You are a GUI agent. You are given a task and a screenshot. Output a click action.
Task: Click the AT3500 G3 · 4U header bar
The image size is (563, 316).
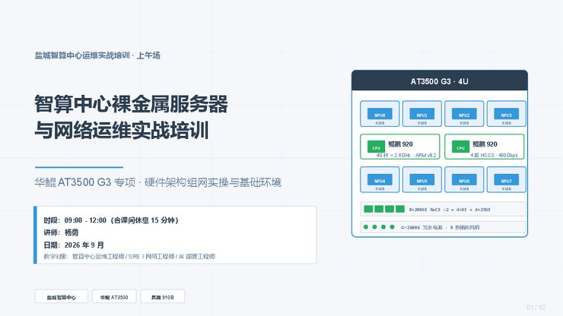point(440,81)
